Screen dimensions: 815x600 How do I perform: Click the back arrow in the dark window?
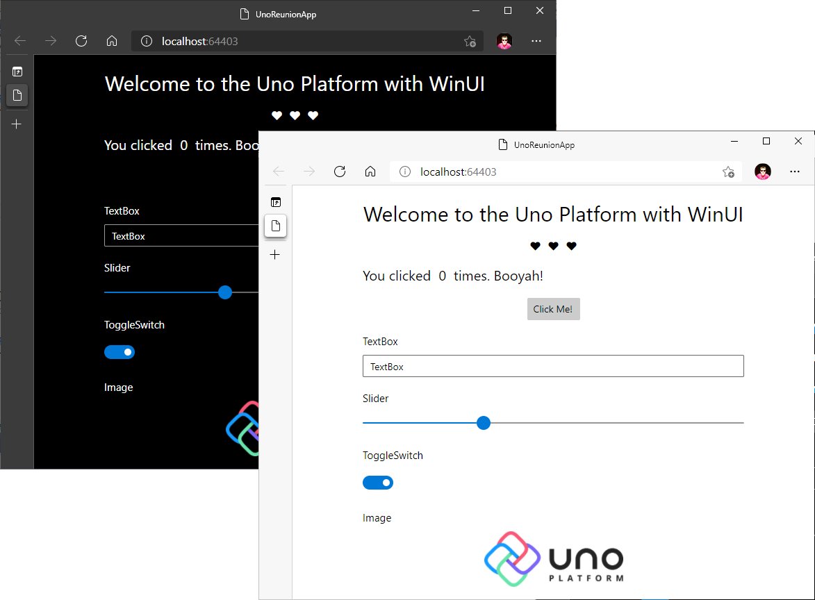(20, 41)
